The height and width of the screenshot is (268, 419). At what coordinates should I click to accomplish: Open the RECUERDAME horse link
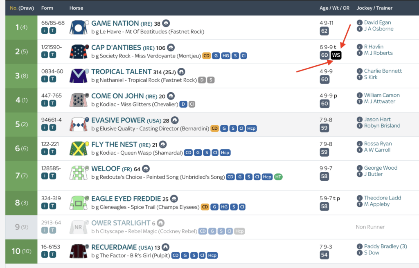point(114,248)
